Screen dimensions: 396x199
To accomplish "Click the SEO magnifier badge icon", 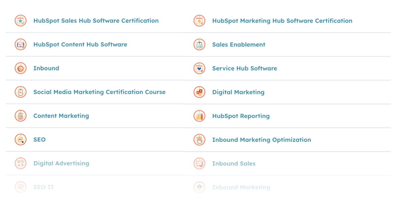I will (x=20, y=140).
